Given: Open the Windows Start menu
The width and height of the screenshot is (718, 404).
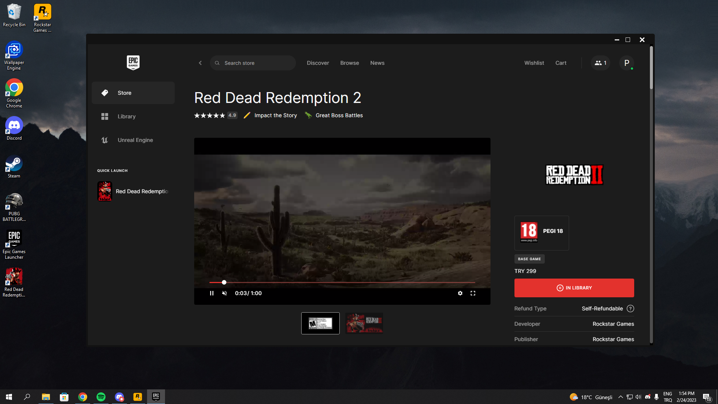Looking at the screenshot, I should click(9, 397).
